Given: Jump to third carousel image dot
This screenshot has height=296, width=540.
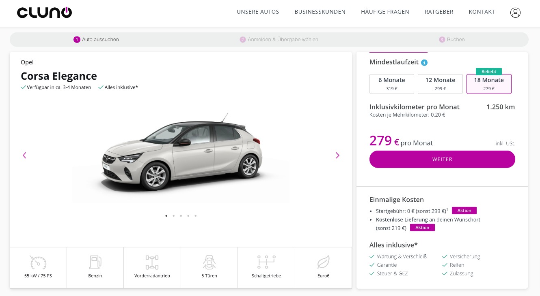Looking at the screenshot, I should click(181, 216).
